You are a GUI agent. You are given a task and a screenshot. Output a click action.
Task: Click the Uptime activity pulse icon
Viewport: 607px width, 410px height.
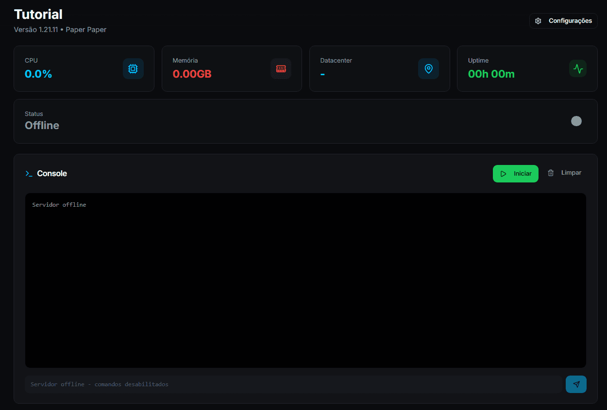(577, 68)
